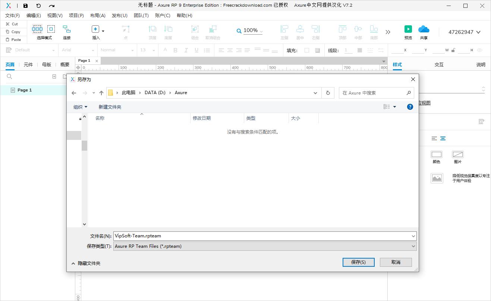Click the 组合 group icon
Image resolution: width=491 pixels, height=301 pixels.
pyautogui.click(x=195, y=29)
